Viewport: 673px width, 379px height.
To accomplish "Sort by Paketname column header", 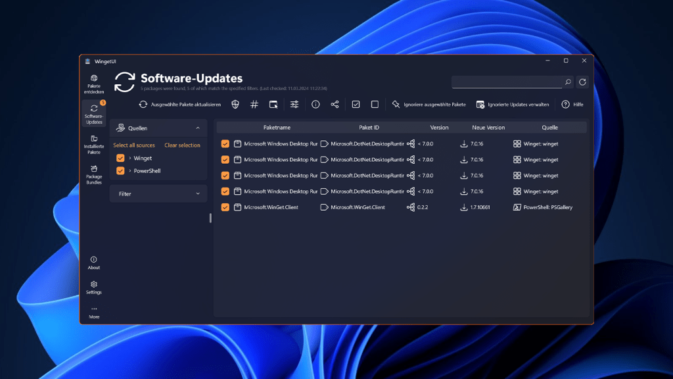I will [277, 128].
